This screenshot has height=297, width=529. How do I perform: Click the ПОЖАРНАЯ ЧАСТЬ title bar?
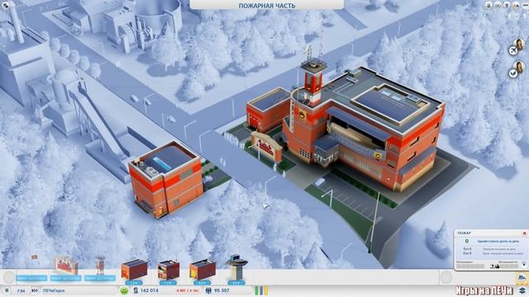pos(267,5)
